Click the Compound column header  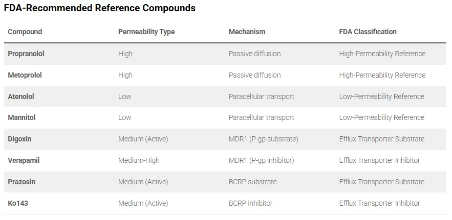point(25,32)
